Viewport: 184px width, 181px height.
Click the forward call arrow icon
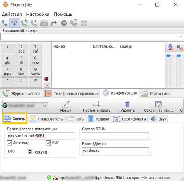[x=54, y=23]
